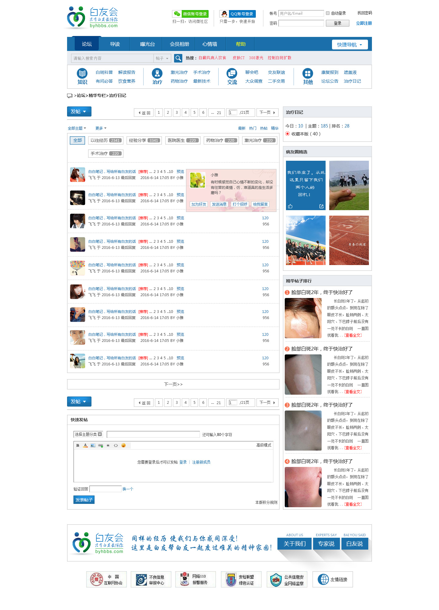
Task: Switch to the 帮助 nav tab
Action: [x=241, y=44]
